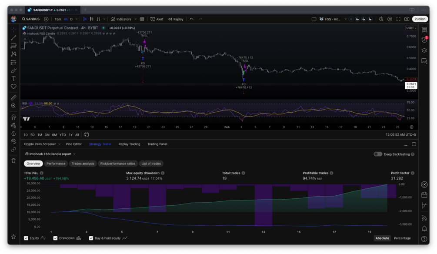Image resolution: width=437 pixels, height=254 pixels.
Task: Uncheck the Equity checkbox
Action: 26,238
